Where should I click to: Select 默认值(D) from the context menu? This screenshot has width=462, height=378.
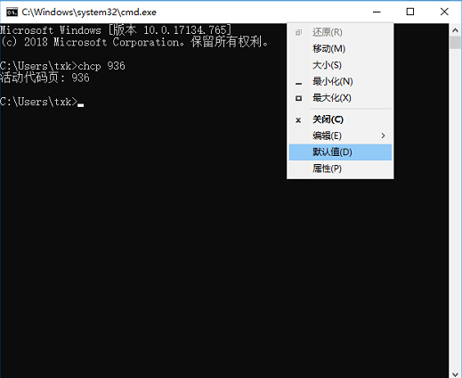[x=340, y=152]
